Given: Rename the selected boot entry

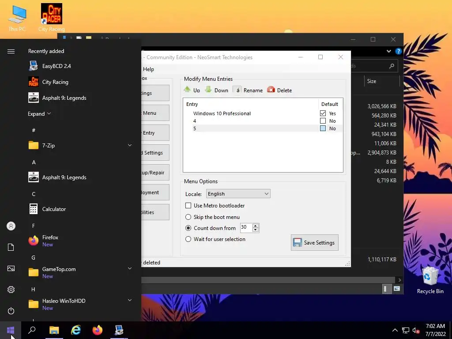Looking at the screenshot, I should (248, 90).
